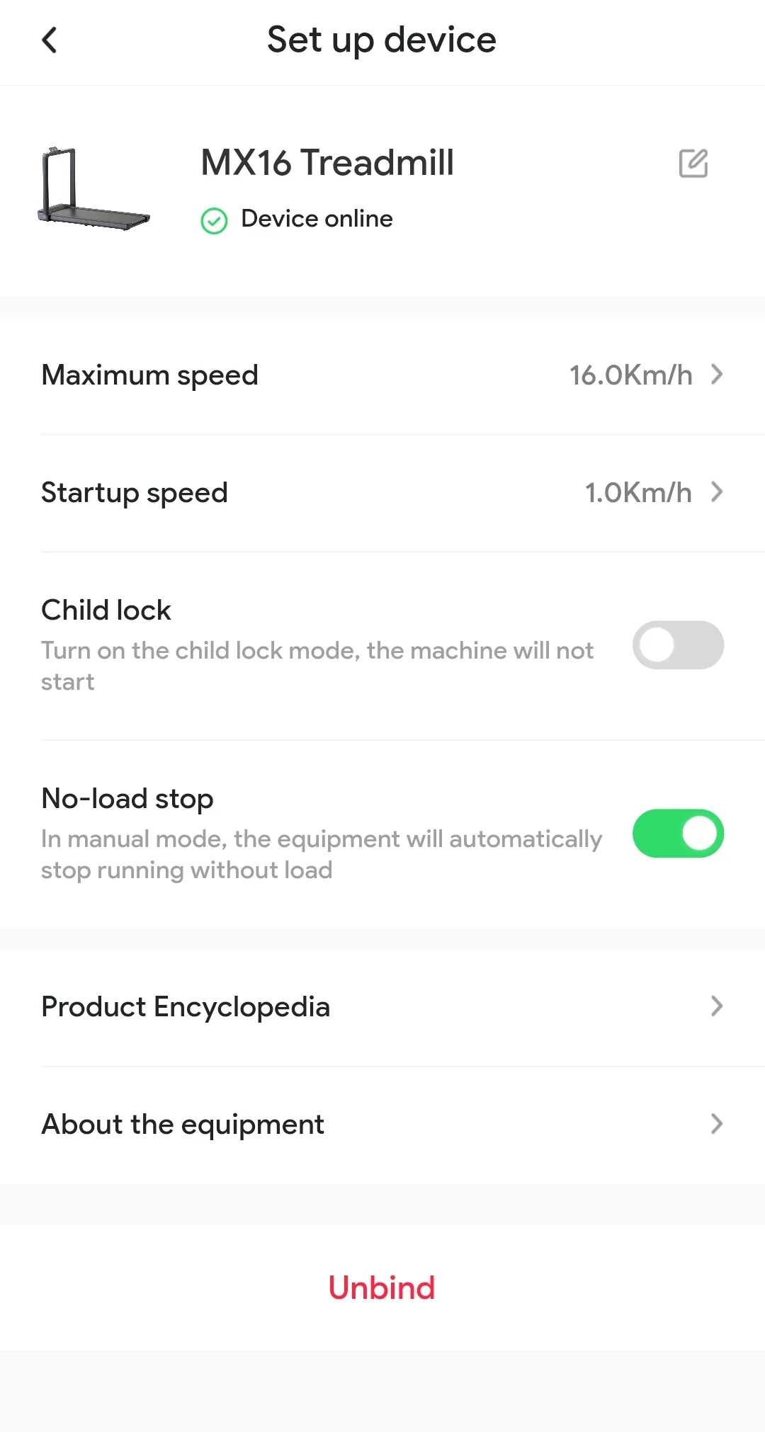The image size is (765, 1432).
Task: Change the 1.0Km/h startup speed value
Action: pos(638,493)
